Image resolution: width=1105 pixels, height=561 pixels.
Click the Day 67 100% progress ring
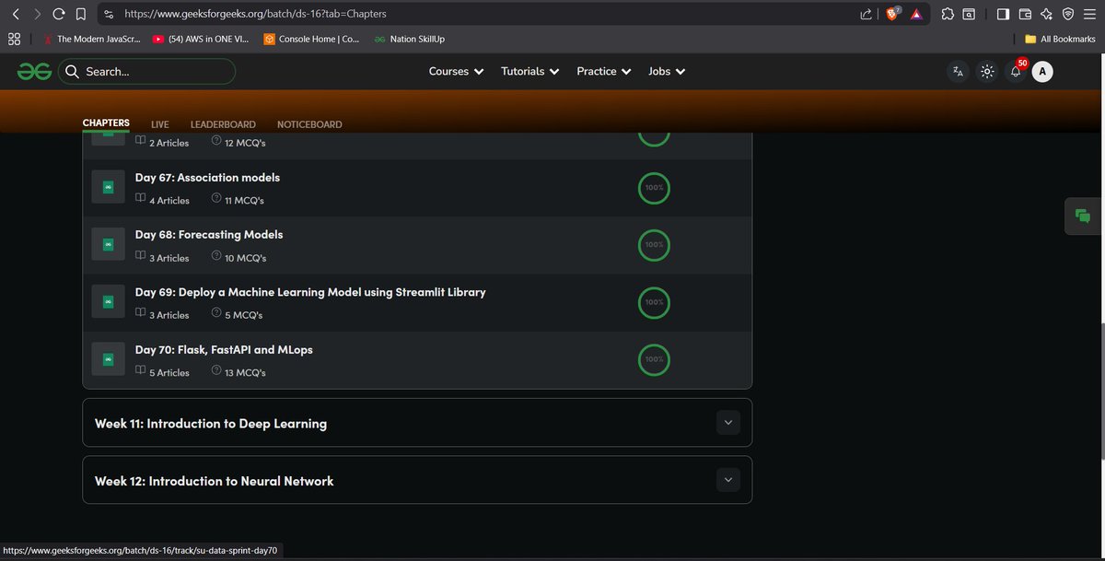coord(654,187)
